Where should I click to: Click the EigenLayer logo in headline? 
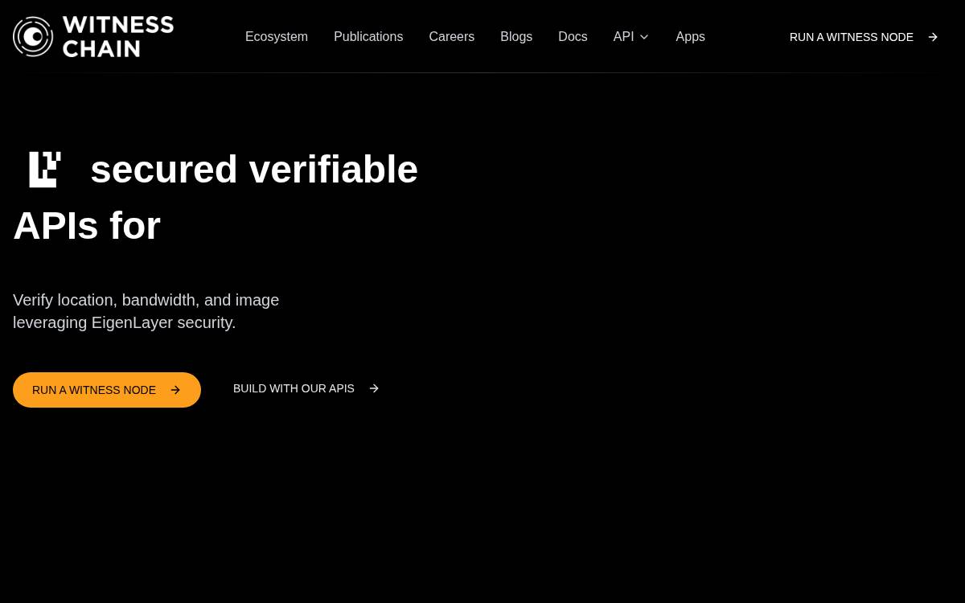[45, 169]
